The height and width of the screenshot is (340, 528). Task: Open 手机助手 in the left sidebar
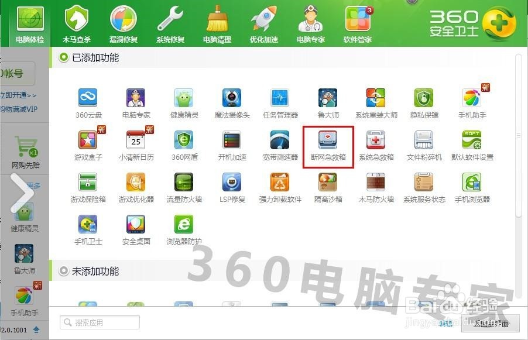(24, 300)
